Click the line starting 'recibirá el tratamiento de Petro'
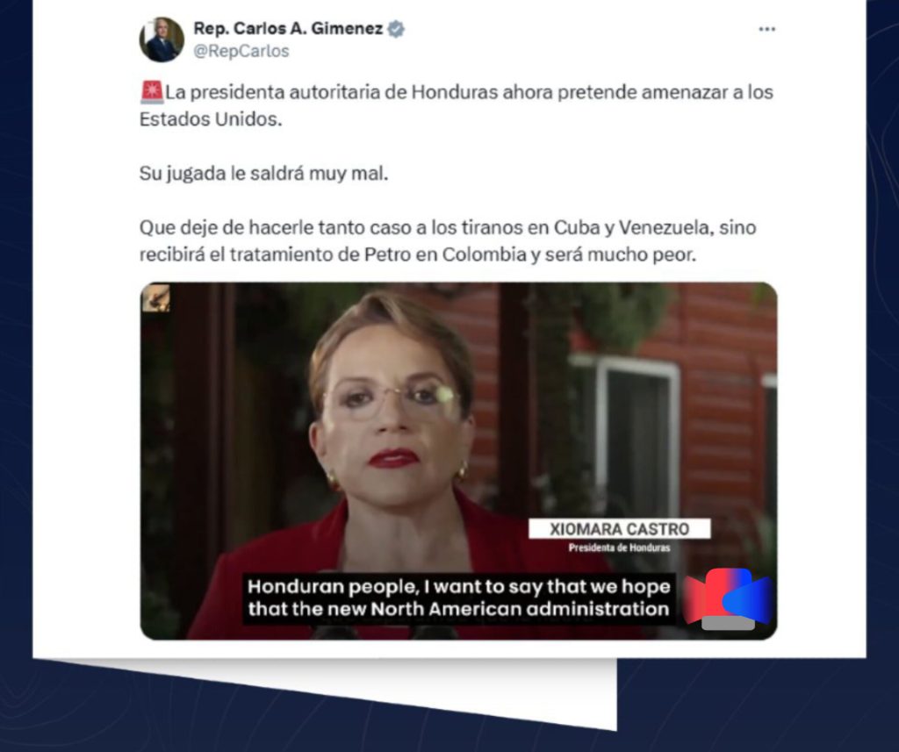The height and width of the screenshot is (752, 899). point(418,254)
